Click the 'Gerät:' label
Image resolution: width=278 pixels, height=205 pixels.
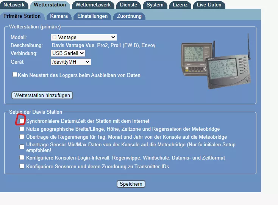click(17, 62)
